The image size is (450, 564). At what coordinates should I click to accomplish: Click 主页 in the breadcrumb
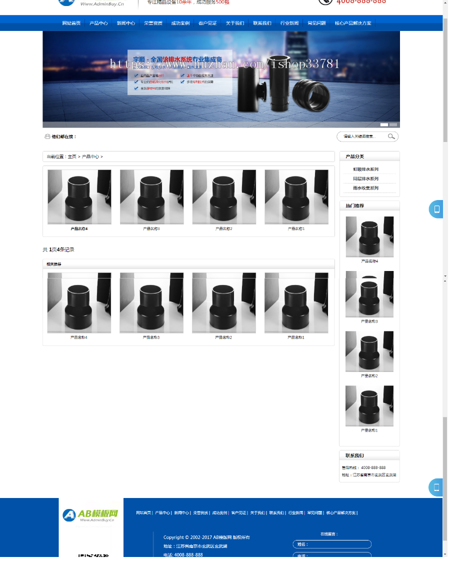(x=72, y=156)
